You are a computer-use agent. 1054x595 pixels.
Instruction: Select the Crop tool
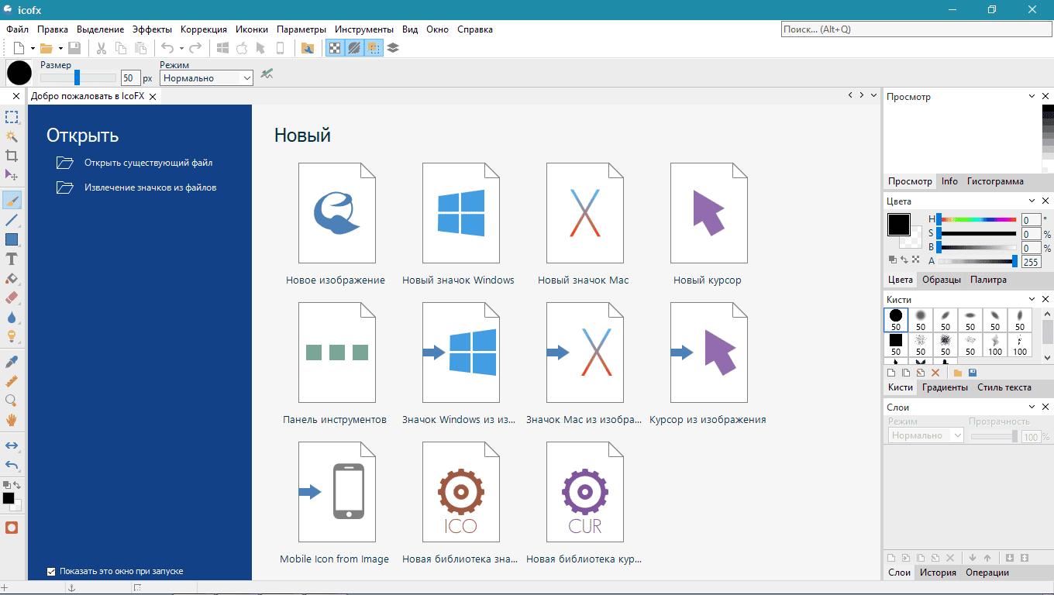click(12, 156)
